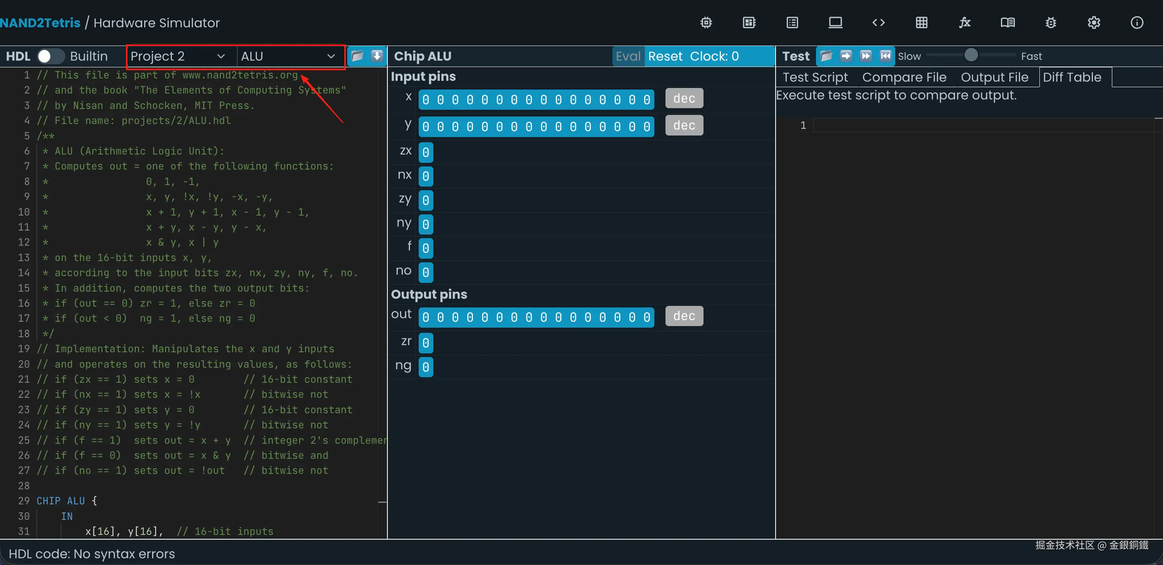The height and width of the screenshot is (565, 1163).
Task: Click the Eval button
Action: 627,56
